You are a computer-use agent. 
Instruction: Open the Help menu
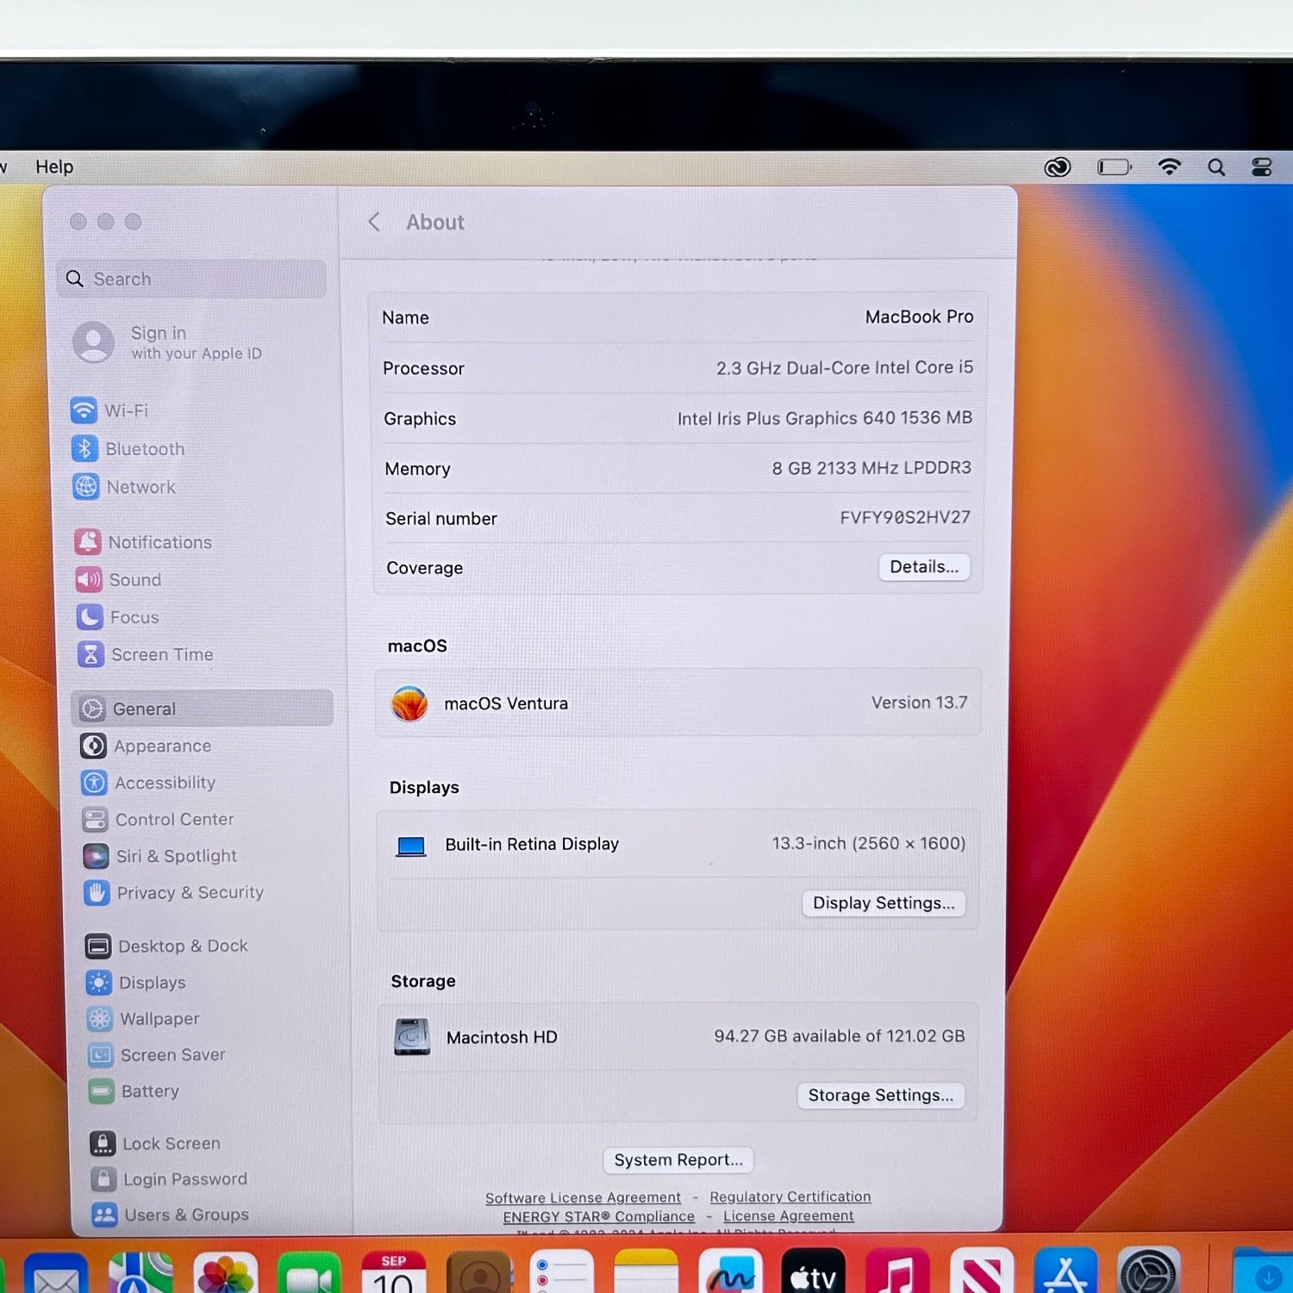point(54,166)
